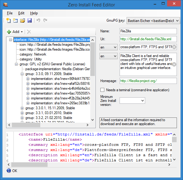Open the Edit menu
Image resolution: width=183 pixels, height=180 pixels.
click(x=21, y=13)
